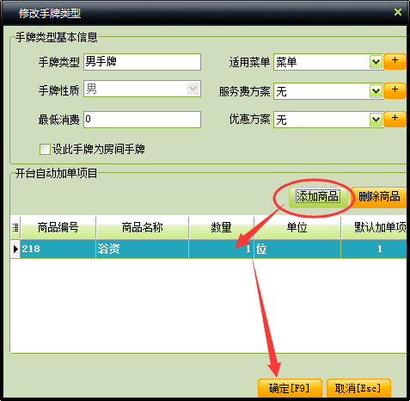Click the row indicator arrow for row 218
410x401 pixels.
(x=15, y=249)
